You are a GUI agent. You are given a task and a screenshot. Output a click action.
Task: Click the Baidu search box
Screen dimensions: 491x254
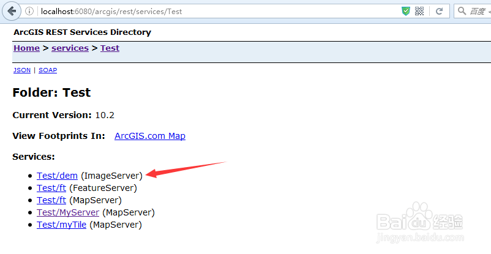point(473,11)
